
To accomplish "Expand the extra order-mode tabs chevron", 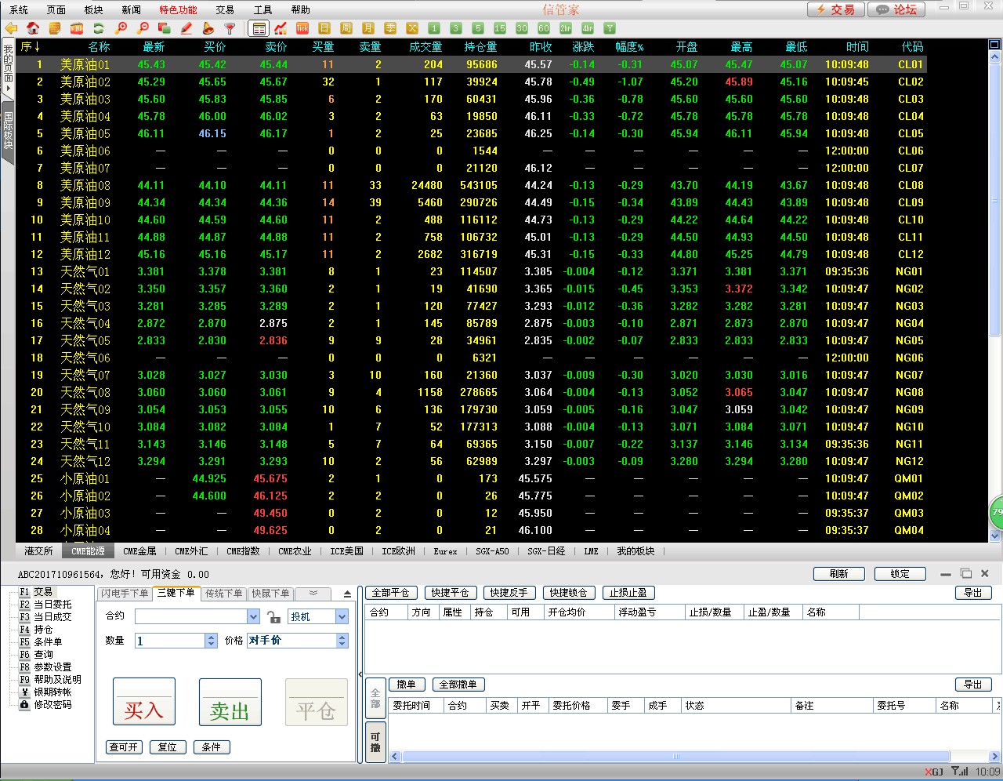I will 313,594.
